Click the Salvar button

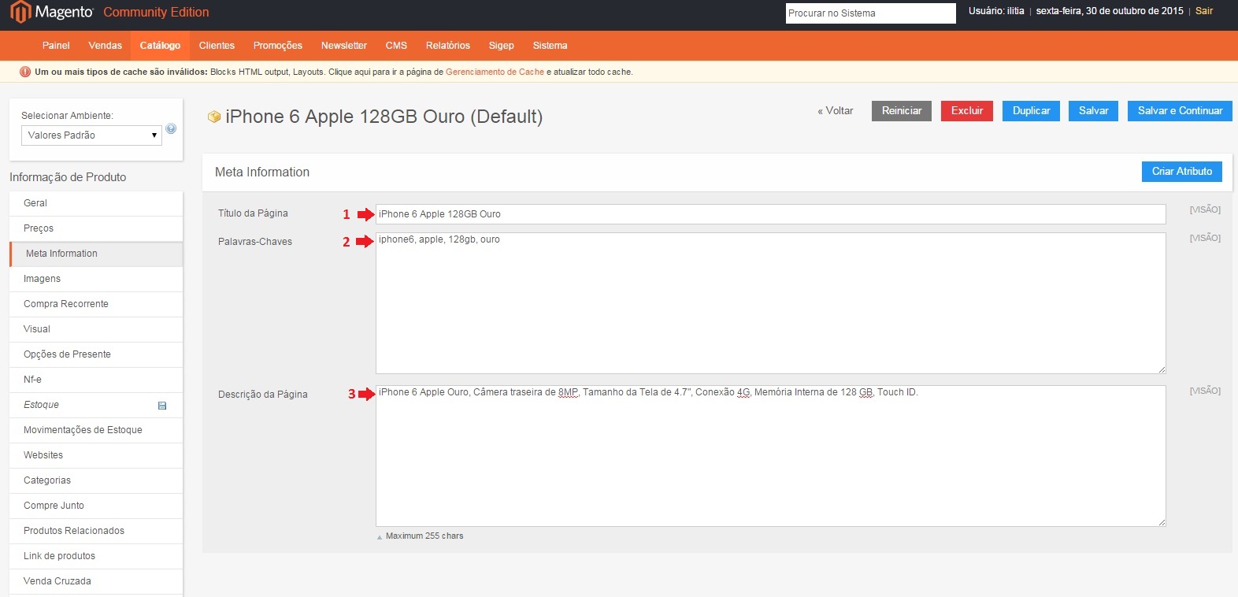click(1093, 111)
